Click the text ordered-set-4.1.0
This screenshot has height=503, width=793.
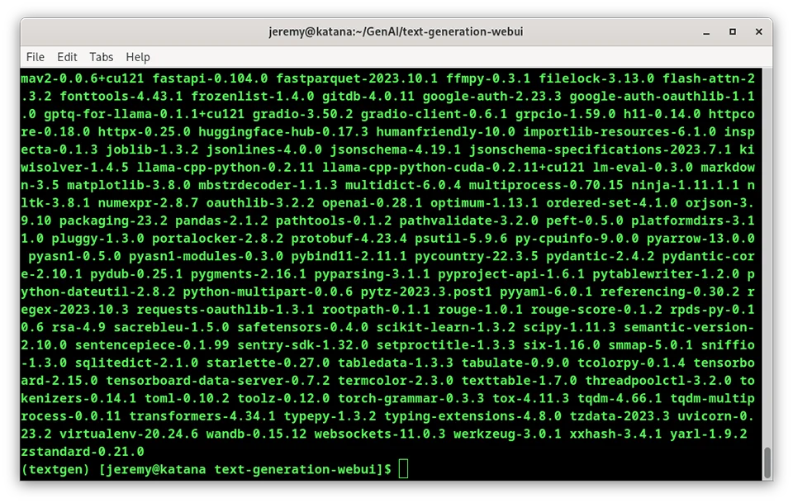coord(612,202)
